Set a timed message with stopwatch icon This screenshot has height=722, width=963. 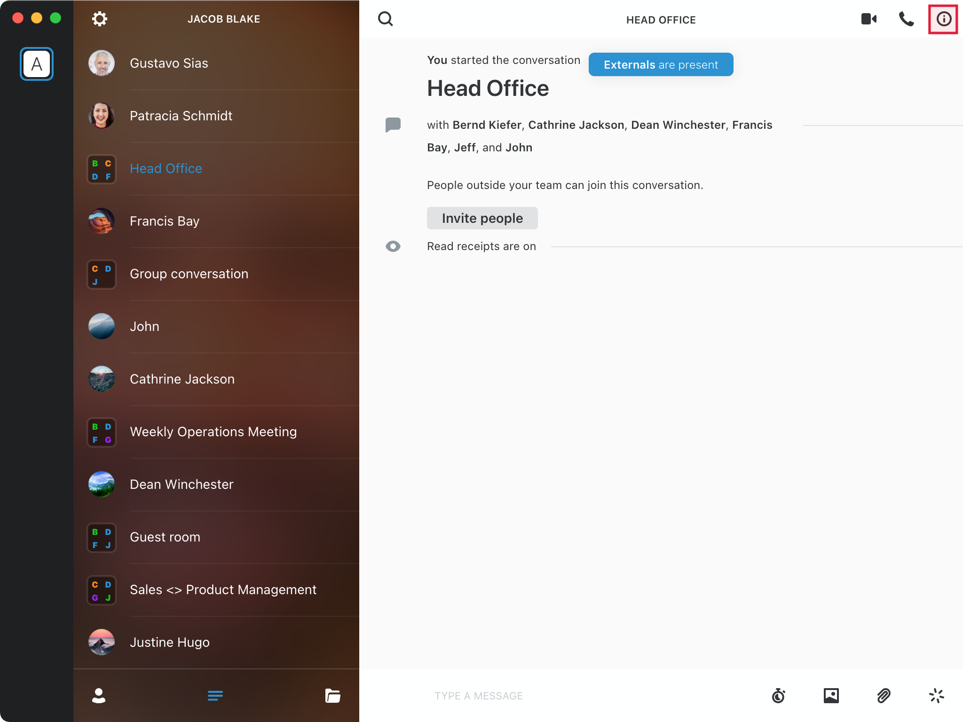coord(779,696)
